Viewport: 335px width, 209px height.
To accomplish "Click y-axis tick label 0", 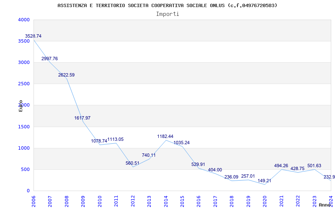I will coord(28,191).
